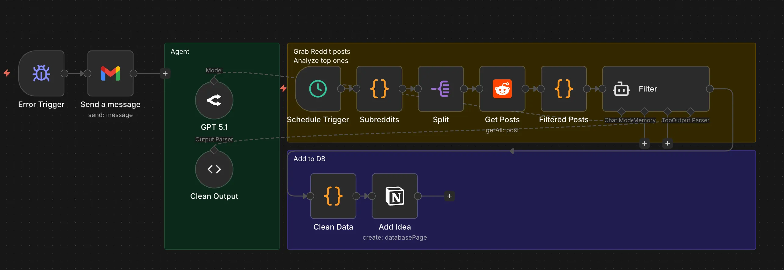This screenshot has height=270, width=784.
Task: Click the 'Filter' node label text
Action: tap(648, 89)
